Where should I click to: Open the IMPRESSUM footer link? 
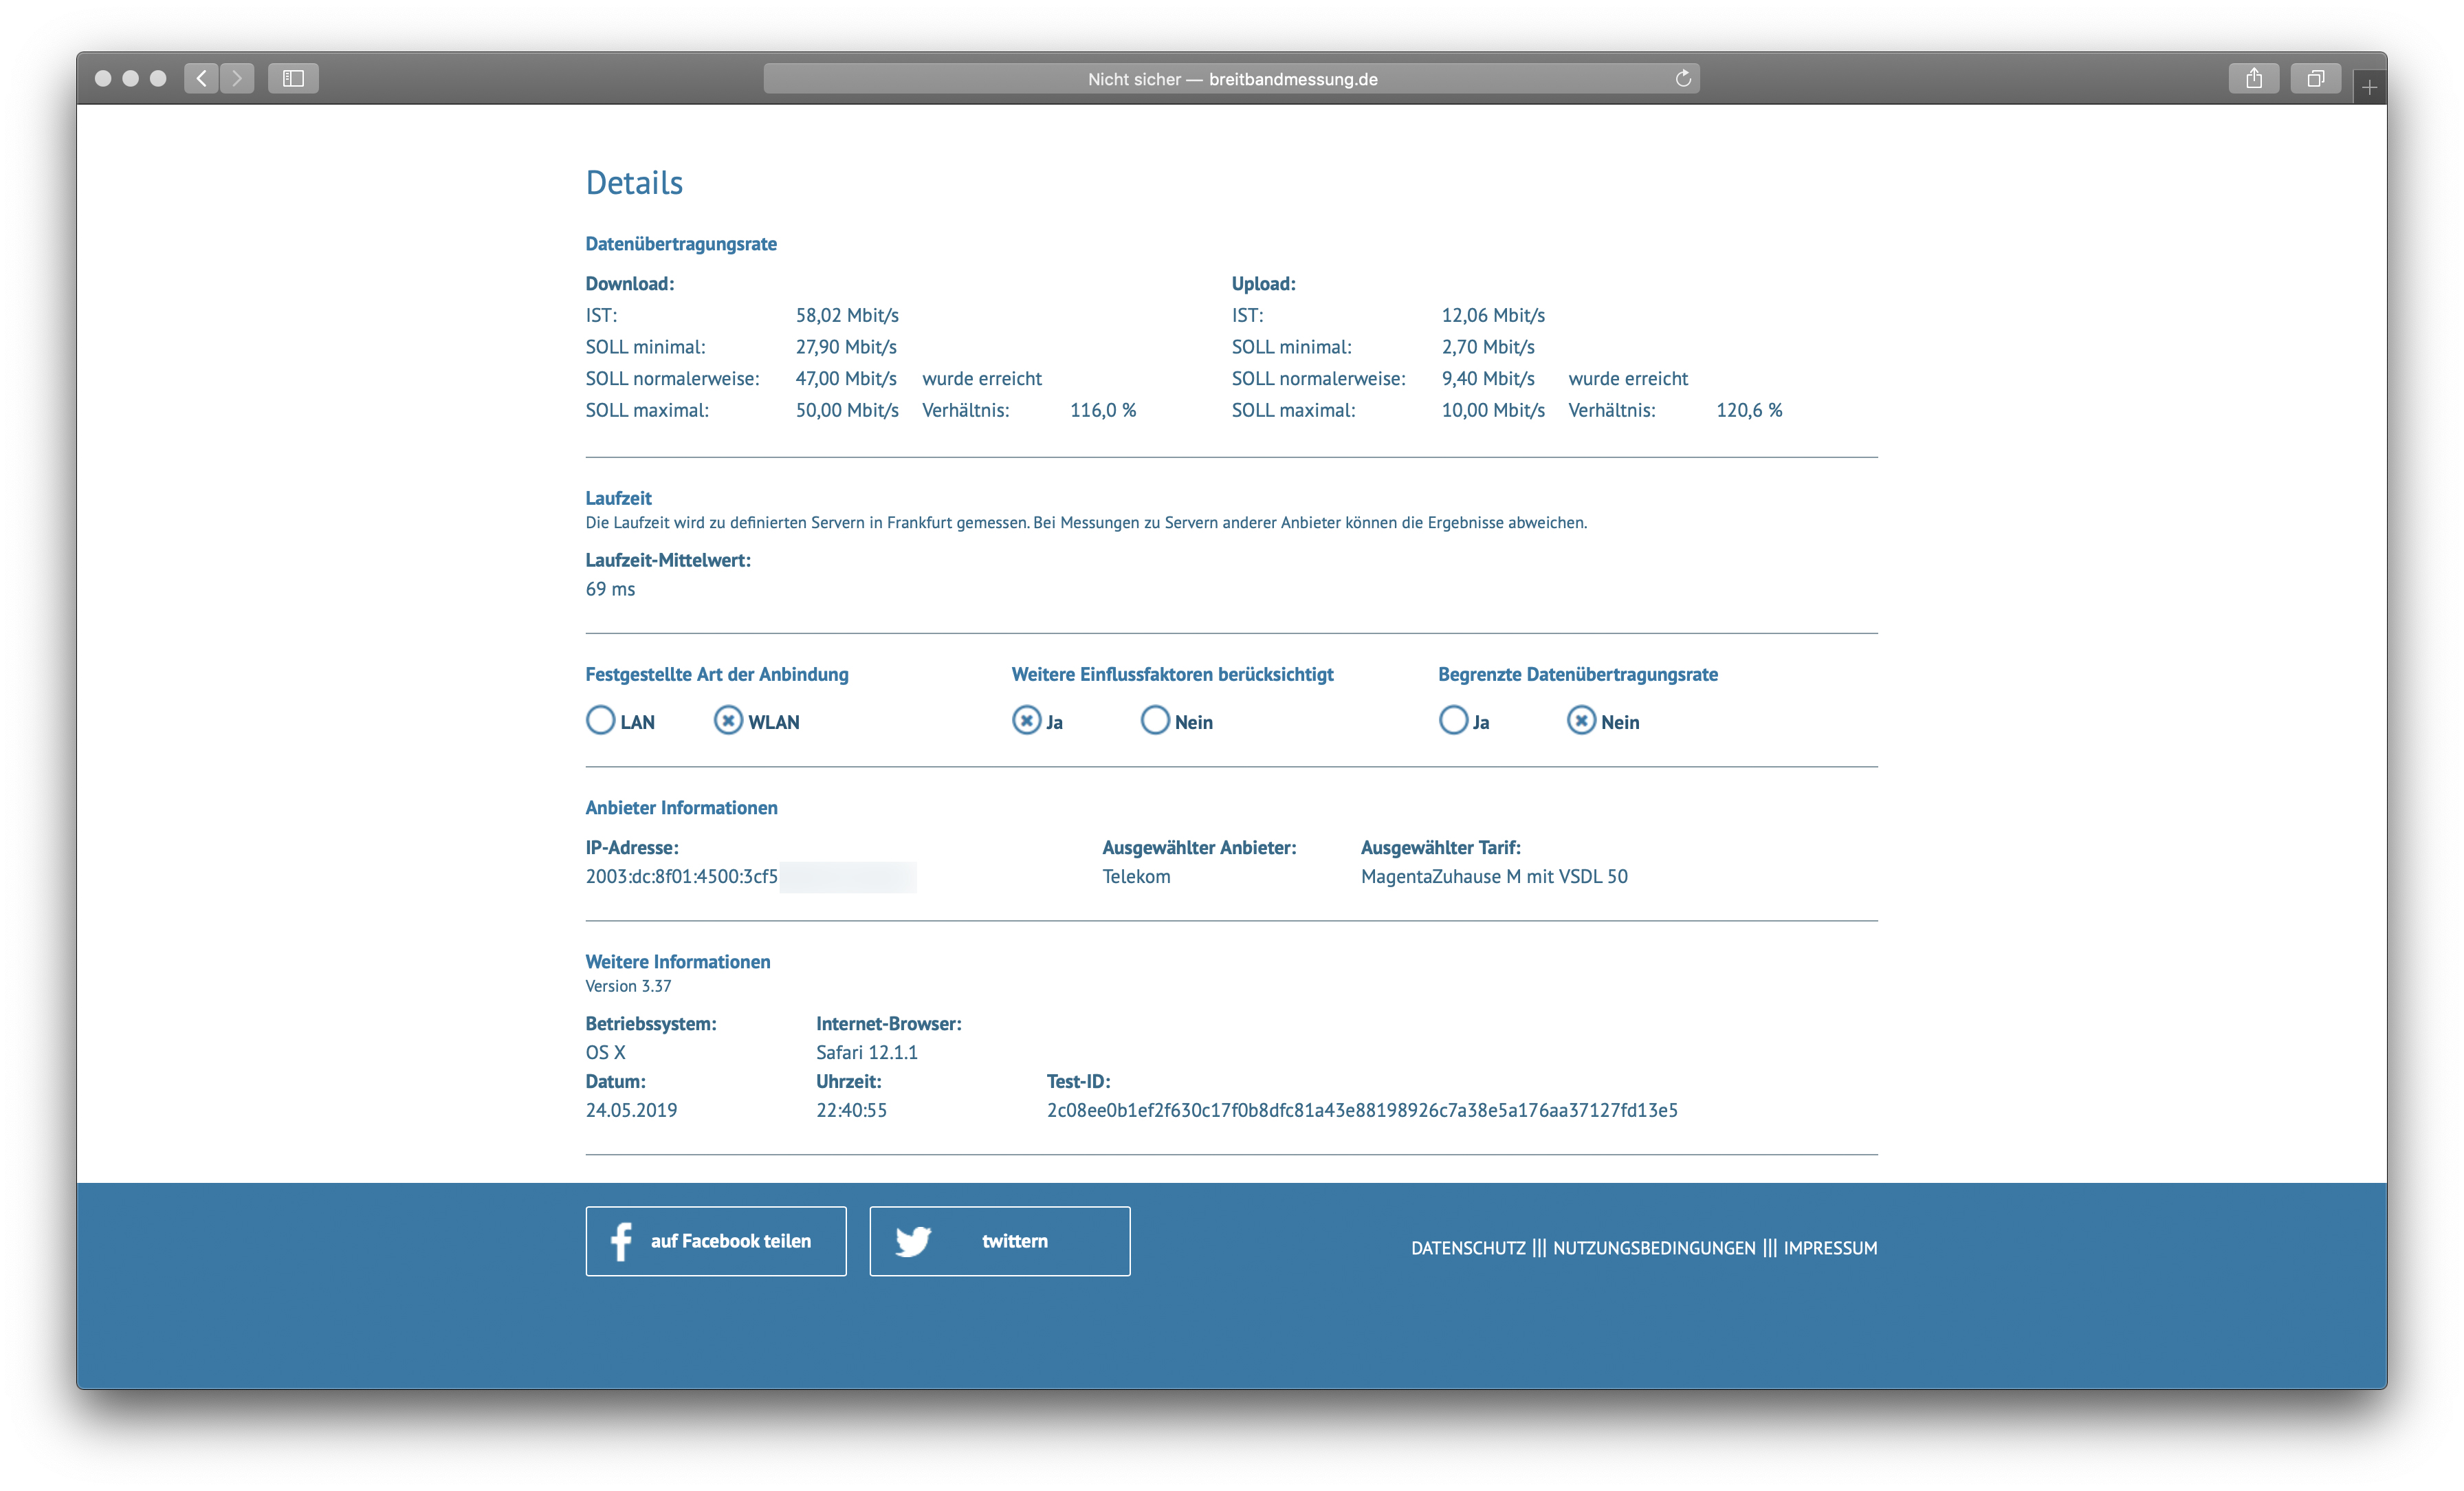(x=1830, y=1248)
